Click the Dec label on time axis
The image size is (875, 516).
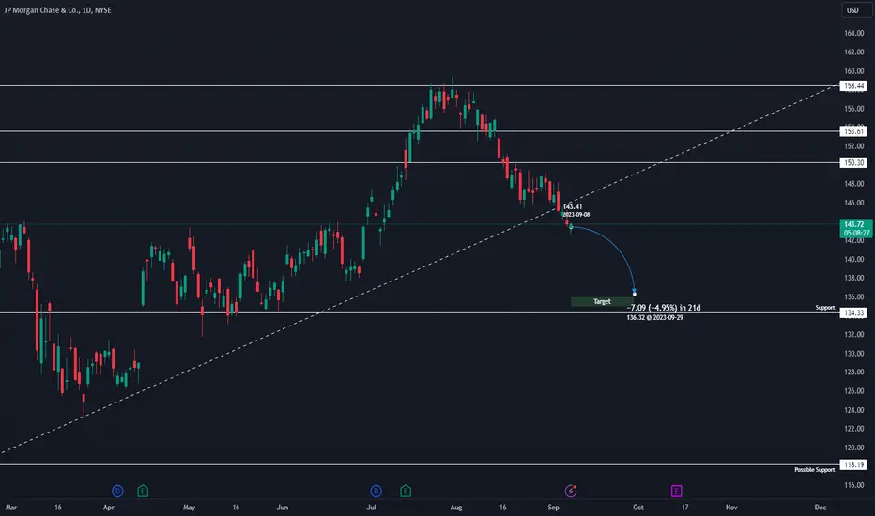coord(820,507)
